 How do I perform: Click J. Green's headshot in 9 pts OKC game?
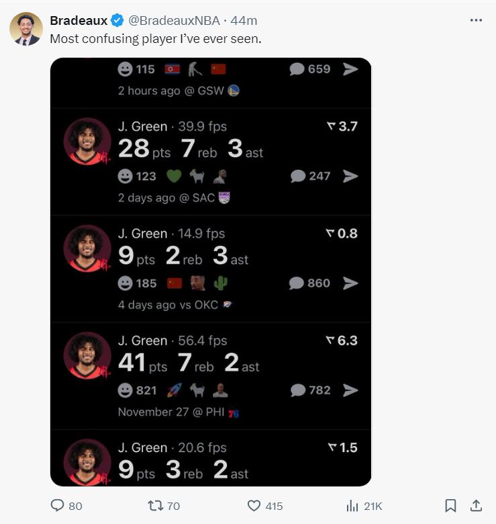[x=87, y=248]
